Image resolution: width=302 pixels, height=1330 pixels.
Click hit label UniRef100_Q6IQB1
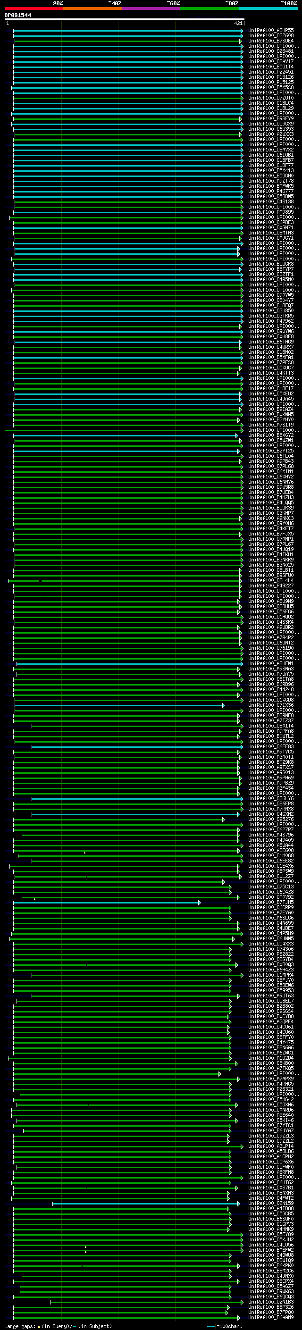(x=270, y=155)
